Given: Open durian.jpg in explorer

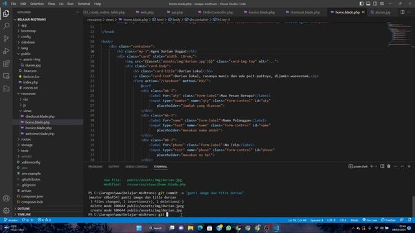Looking at the screenshot, I should 33,65.
